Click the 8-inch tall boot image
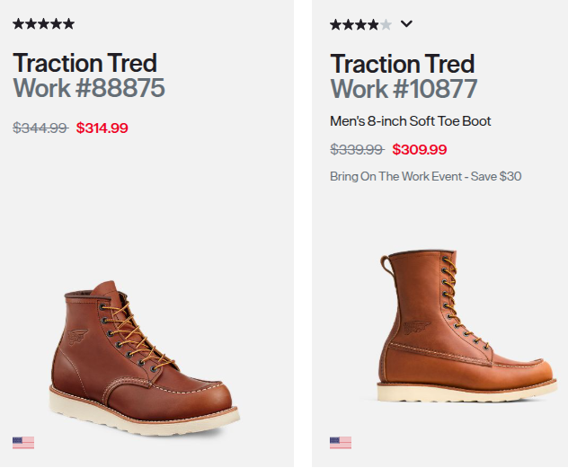 tap(466, 326)
